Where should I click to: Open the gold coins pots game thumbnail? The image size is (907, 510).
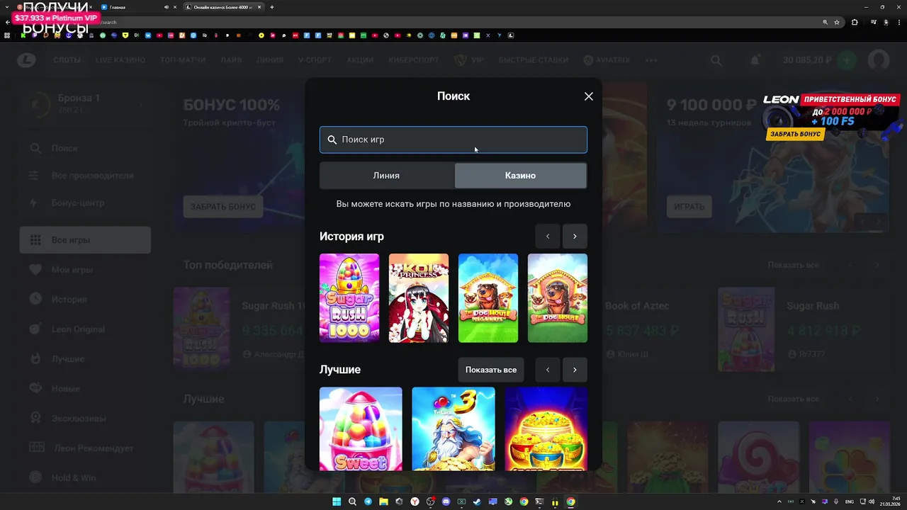546,429
